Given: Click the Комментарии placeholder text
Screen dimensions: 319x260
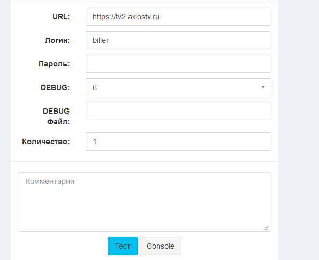Looking at the screenshot, I should pos(50,181).
